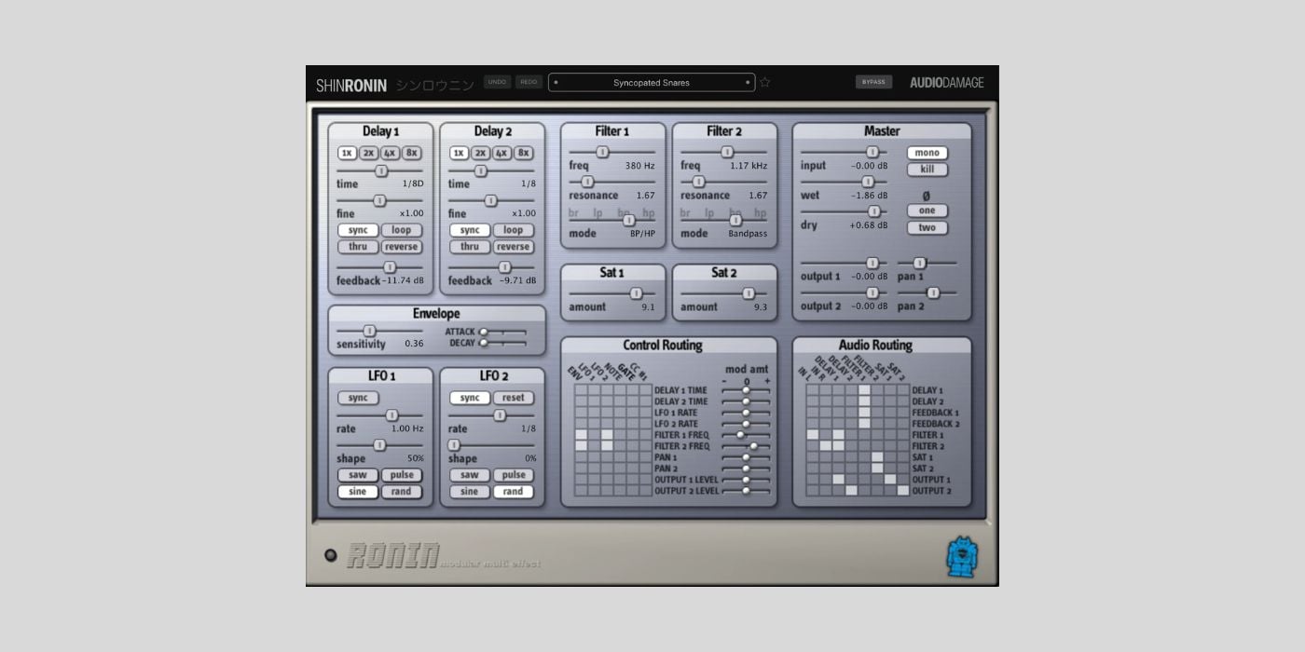Set Delay 1 multiplier to 2x

tap(368, 153)
